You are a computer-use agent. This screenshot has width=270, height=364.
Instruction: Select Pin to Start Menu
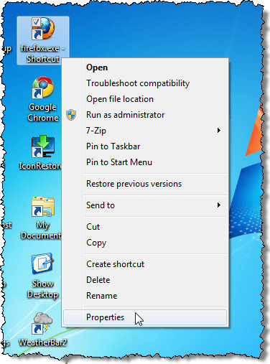pyautogui.click(x=145, y=162)
